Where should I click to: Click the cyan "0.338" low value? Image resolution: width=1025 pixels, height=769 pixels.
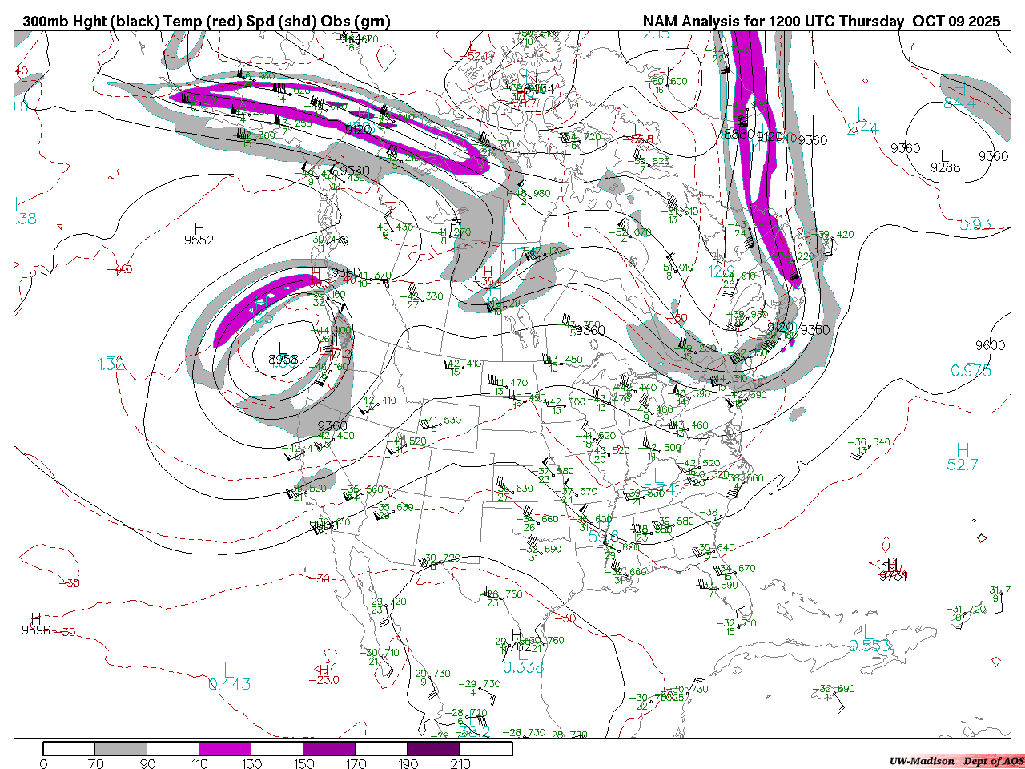(523, 667)
